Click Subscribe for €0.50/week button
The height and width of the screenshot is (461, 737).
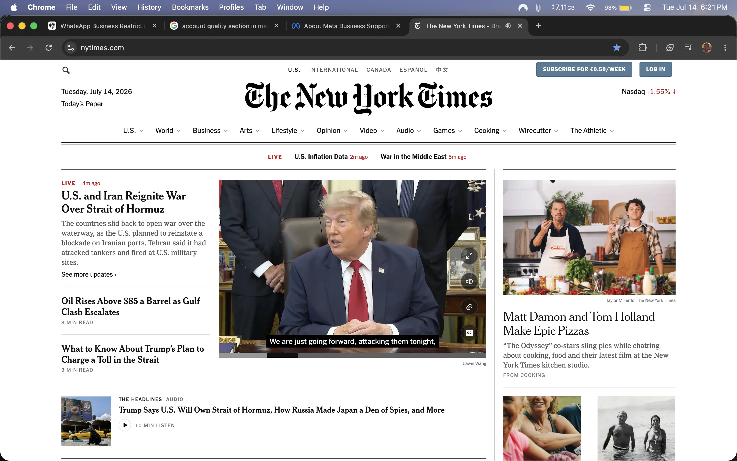click(584, 69)
